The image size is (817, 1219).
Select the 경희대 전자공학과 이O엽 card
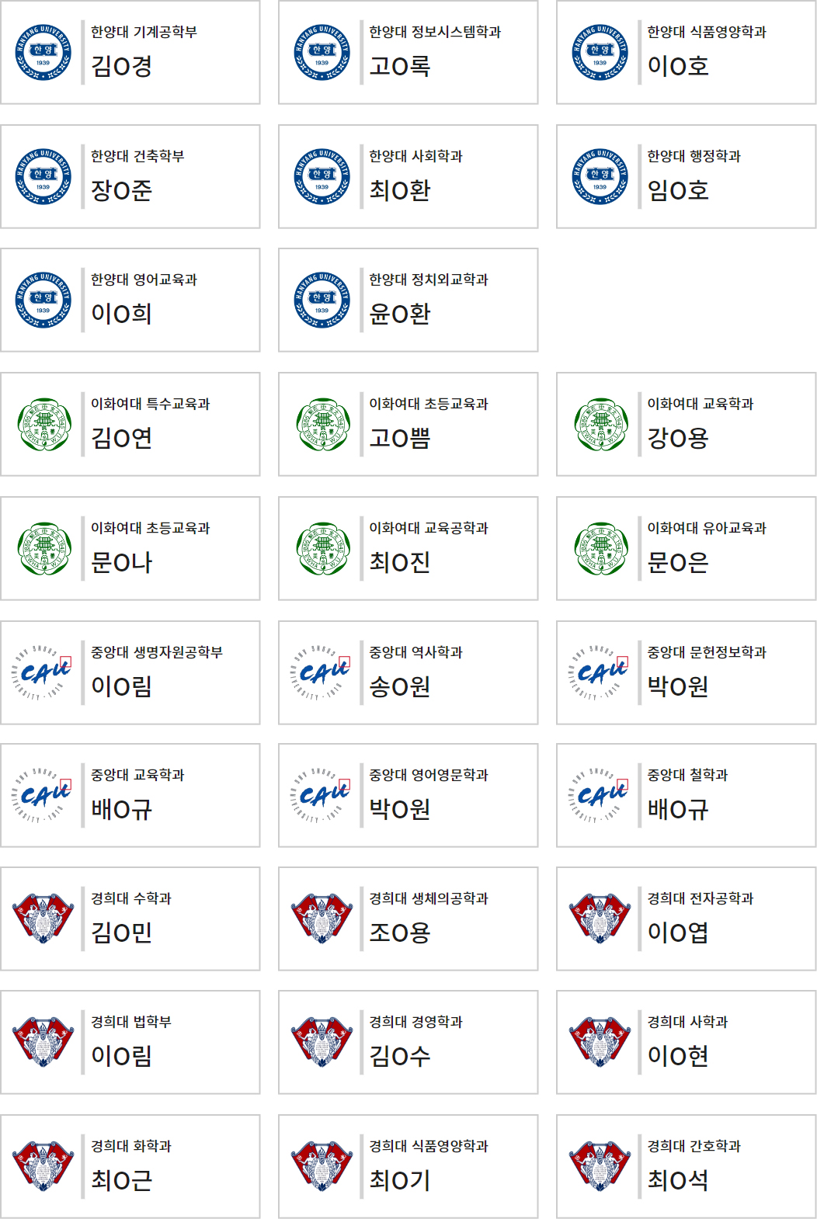point(686,919)
